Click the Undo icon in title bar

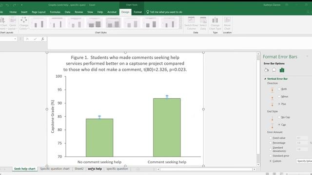click(7, 5)
